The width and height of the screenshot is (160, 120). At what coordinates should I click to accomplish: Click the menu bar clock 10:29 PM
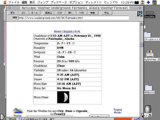click(x=128, y=2)
